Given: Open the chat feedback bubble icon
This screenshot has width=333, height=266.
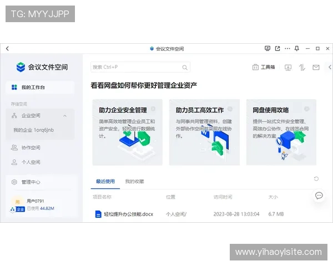Looking at the screenshot, I should (x=319, y=196).
